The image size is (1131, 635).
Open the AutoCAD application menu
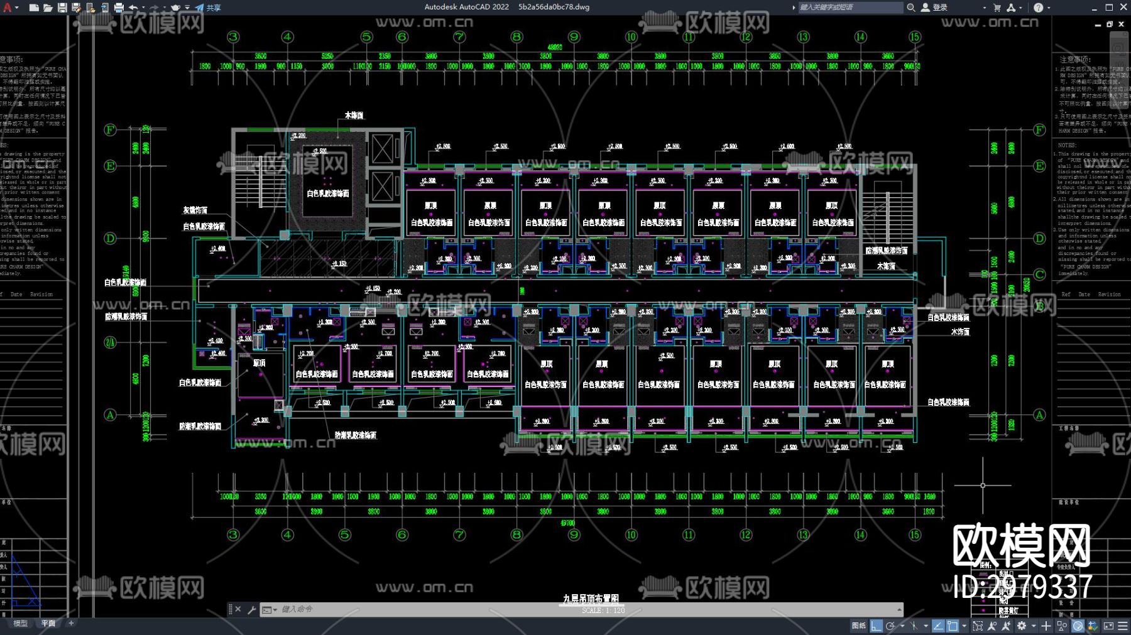pos(7,8)
